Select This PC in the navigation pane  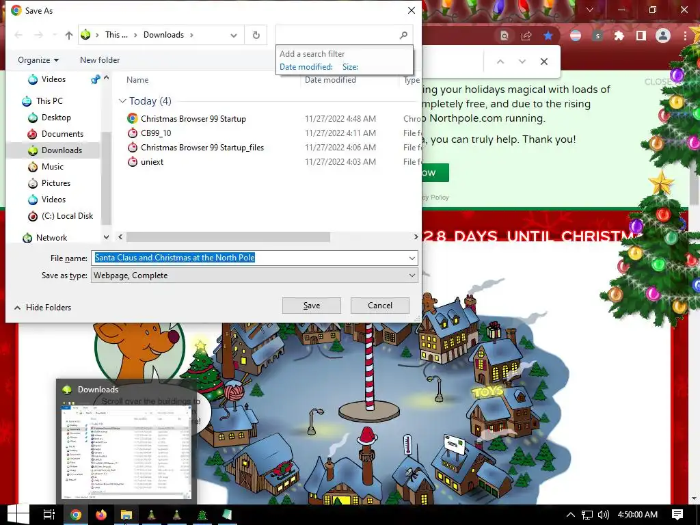click(49, 101)
